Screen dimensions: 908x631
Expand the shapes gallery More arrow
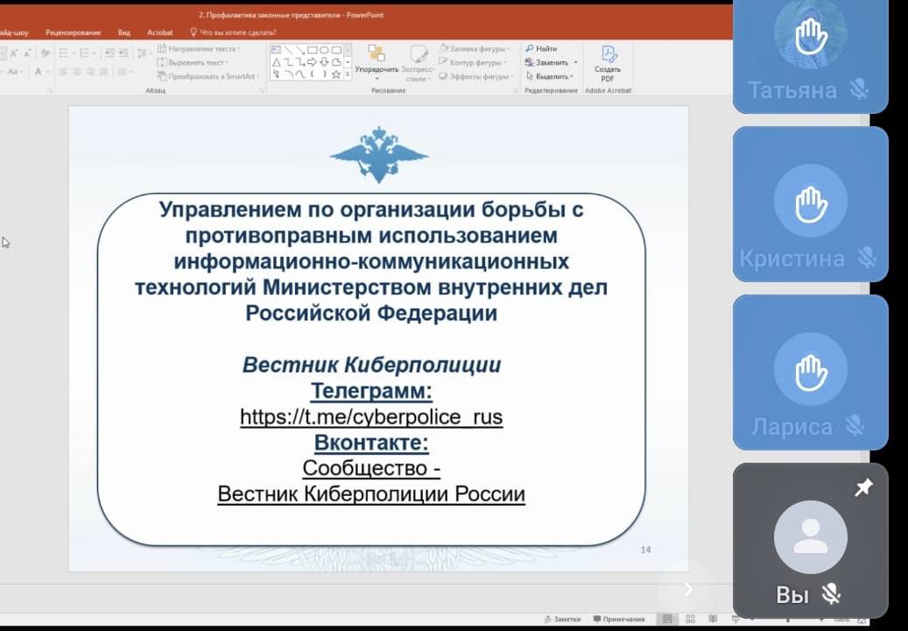(x=348, y=74)
